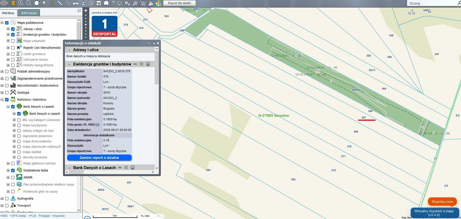
Task: Uncheck the Mapa podstawowa layer checkbox
Action: tap(7, 23)
